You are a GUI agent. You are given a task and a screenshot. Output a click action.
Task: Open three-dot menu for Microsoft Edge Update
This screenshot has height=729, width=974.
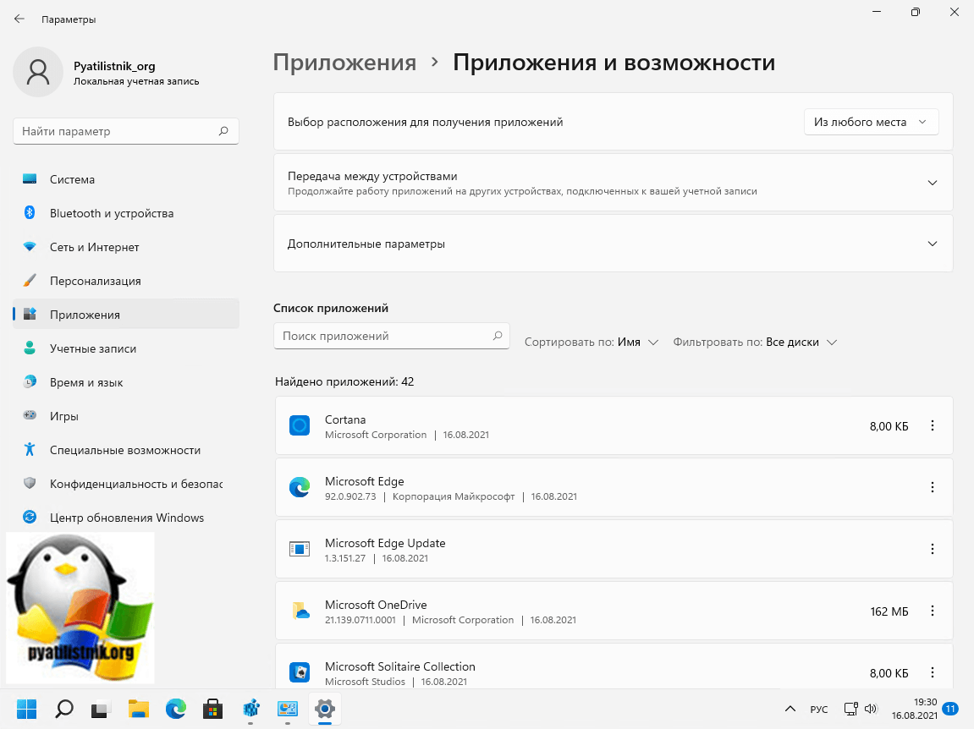(x=933, y=549)
